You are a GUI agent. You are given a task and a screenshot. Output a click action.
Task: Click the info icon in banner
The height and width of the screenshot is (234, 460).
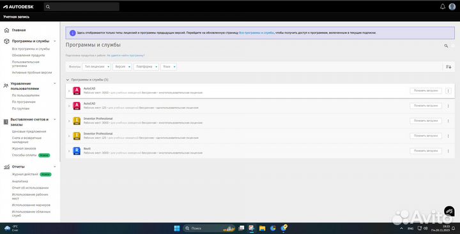click(x=72, y=33)
